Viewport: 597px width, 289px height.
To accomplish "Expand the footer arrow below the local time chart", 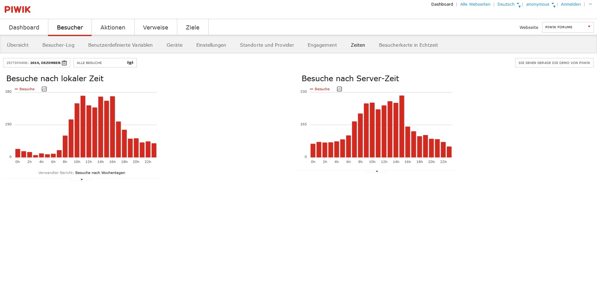I will tap(82, 180).
